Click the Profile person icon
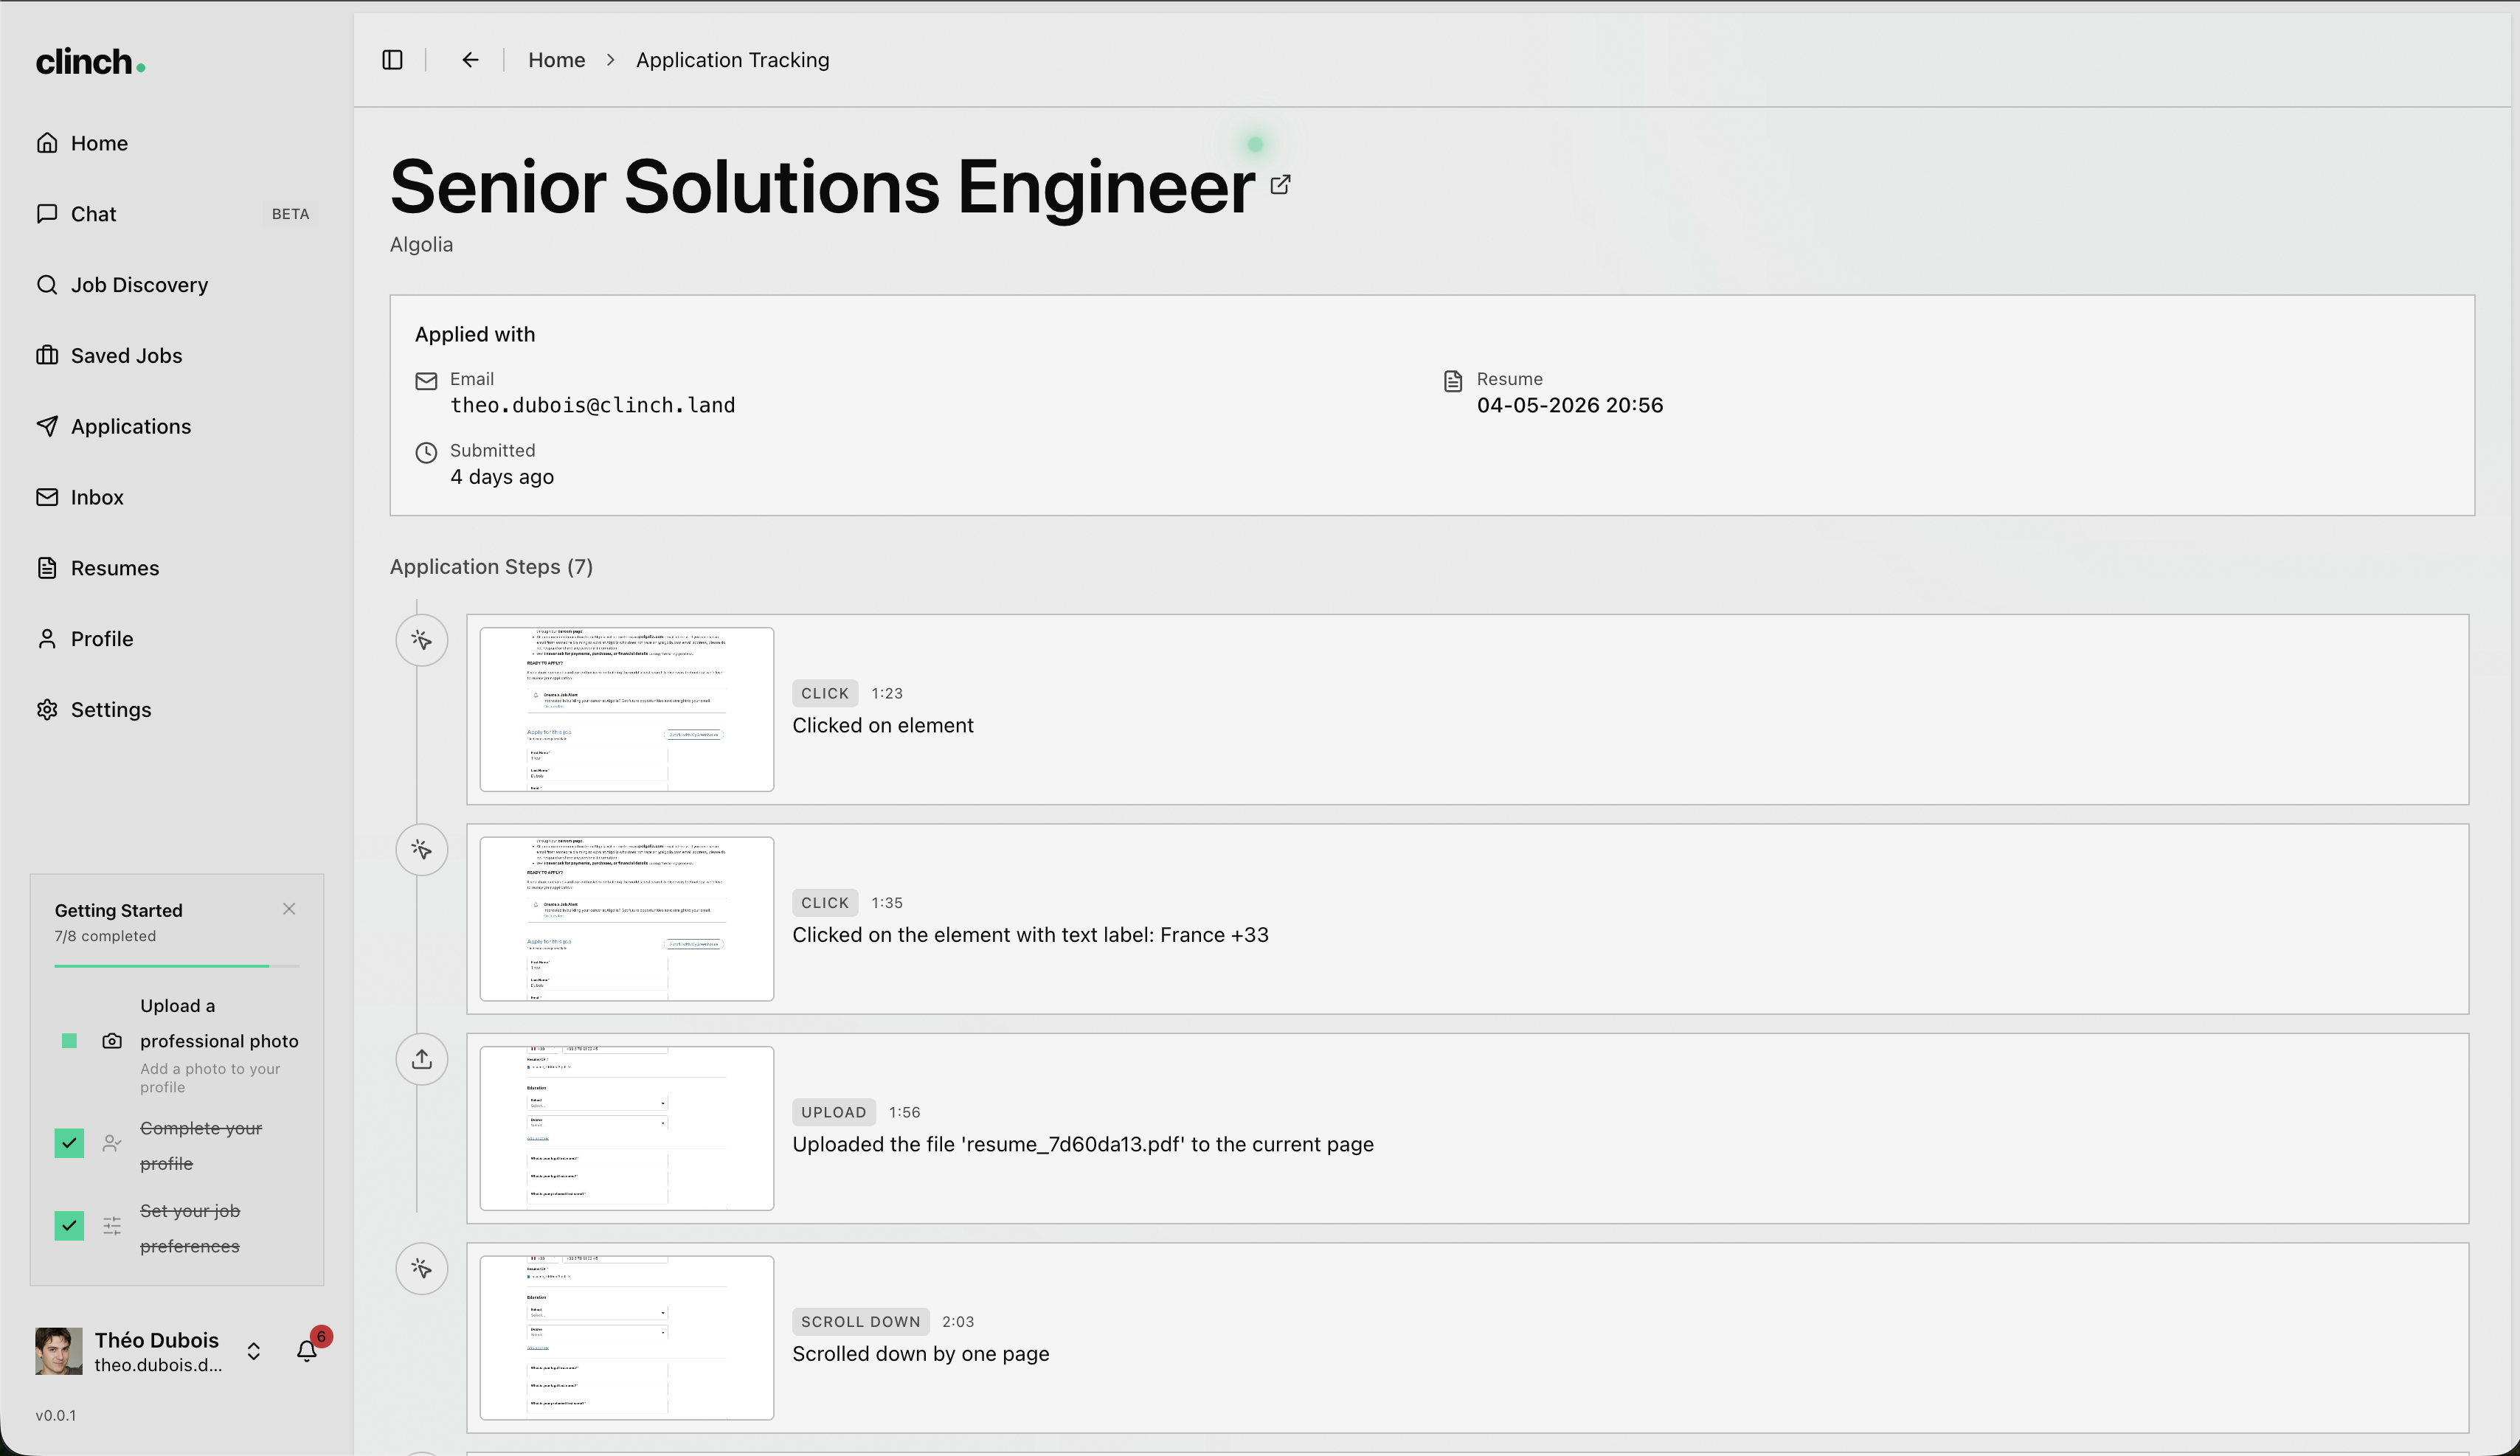2520x1456 pixels. (x=47, y=639)
